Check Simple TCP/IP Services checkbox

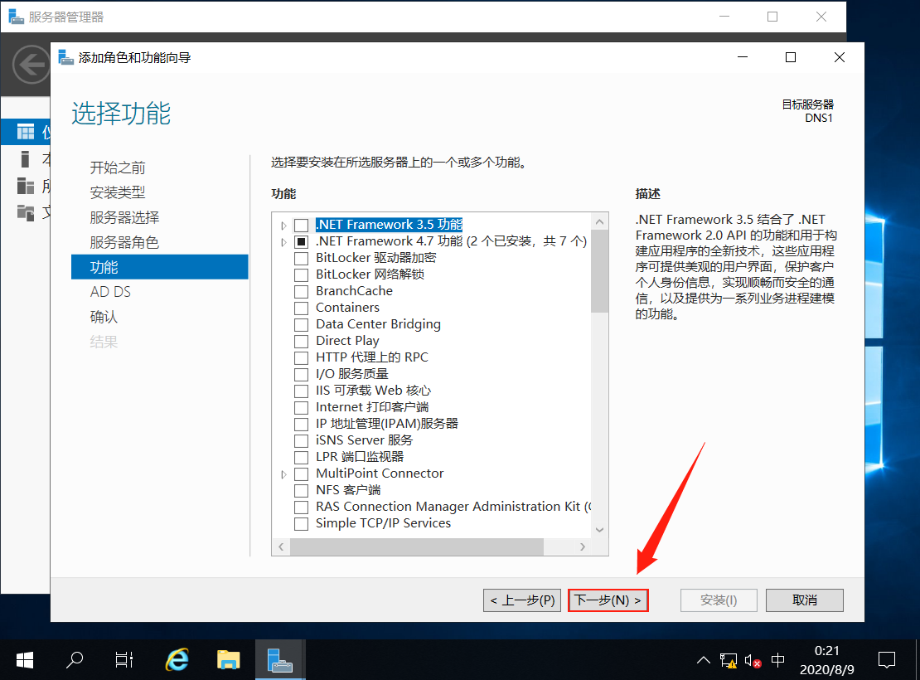coord(301,524)
